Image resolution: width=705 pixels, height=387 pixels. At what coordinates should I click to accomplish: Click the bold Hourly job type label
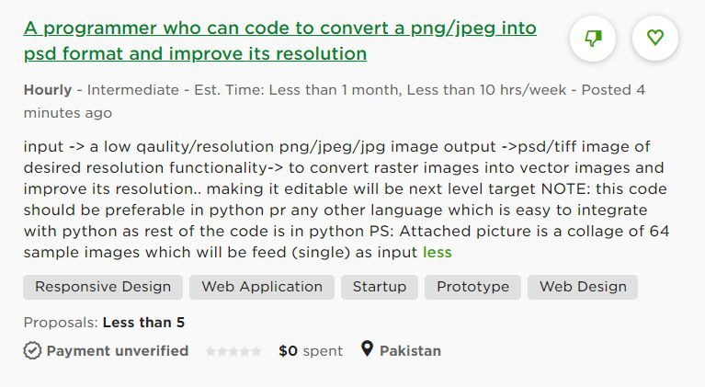(x=48, y=90)
